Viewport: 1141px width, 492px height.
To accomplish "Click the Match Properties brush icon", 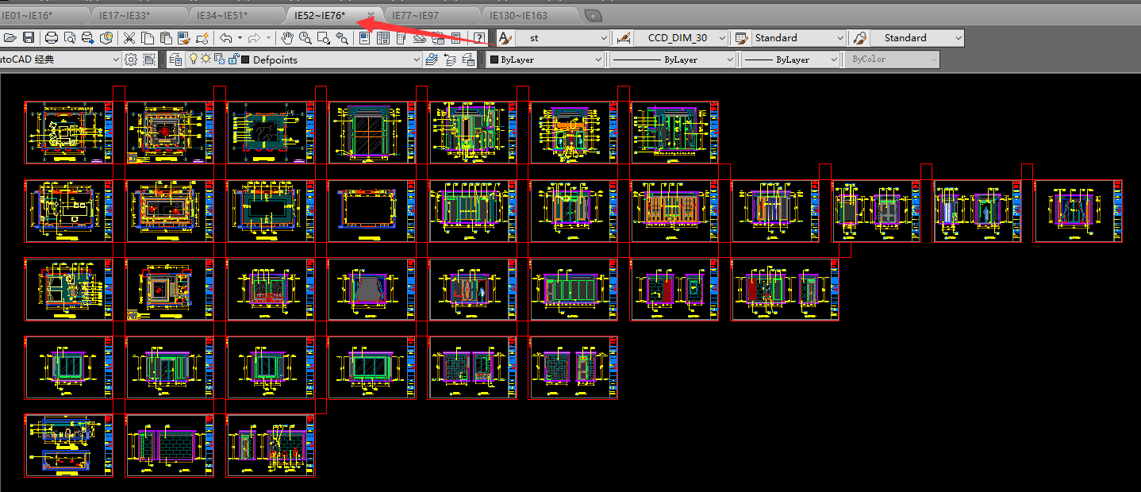I will point(184,37).
